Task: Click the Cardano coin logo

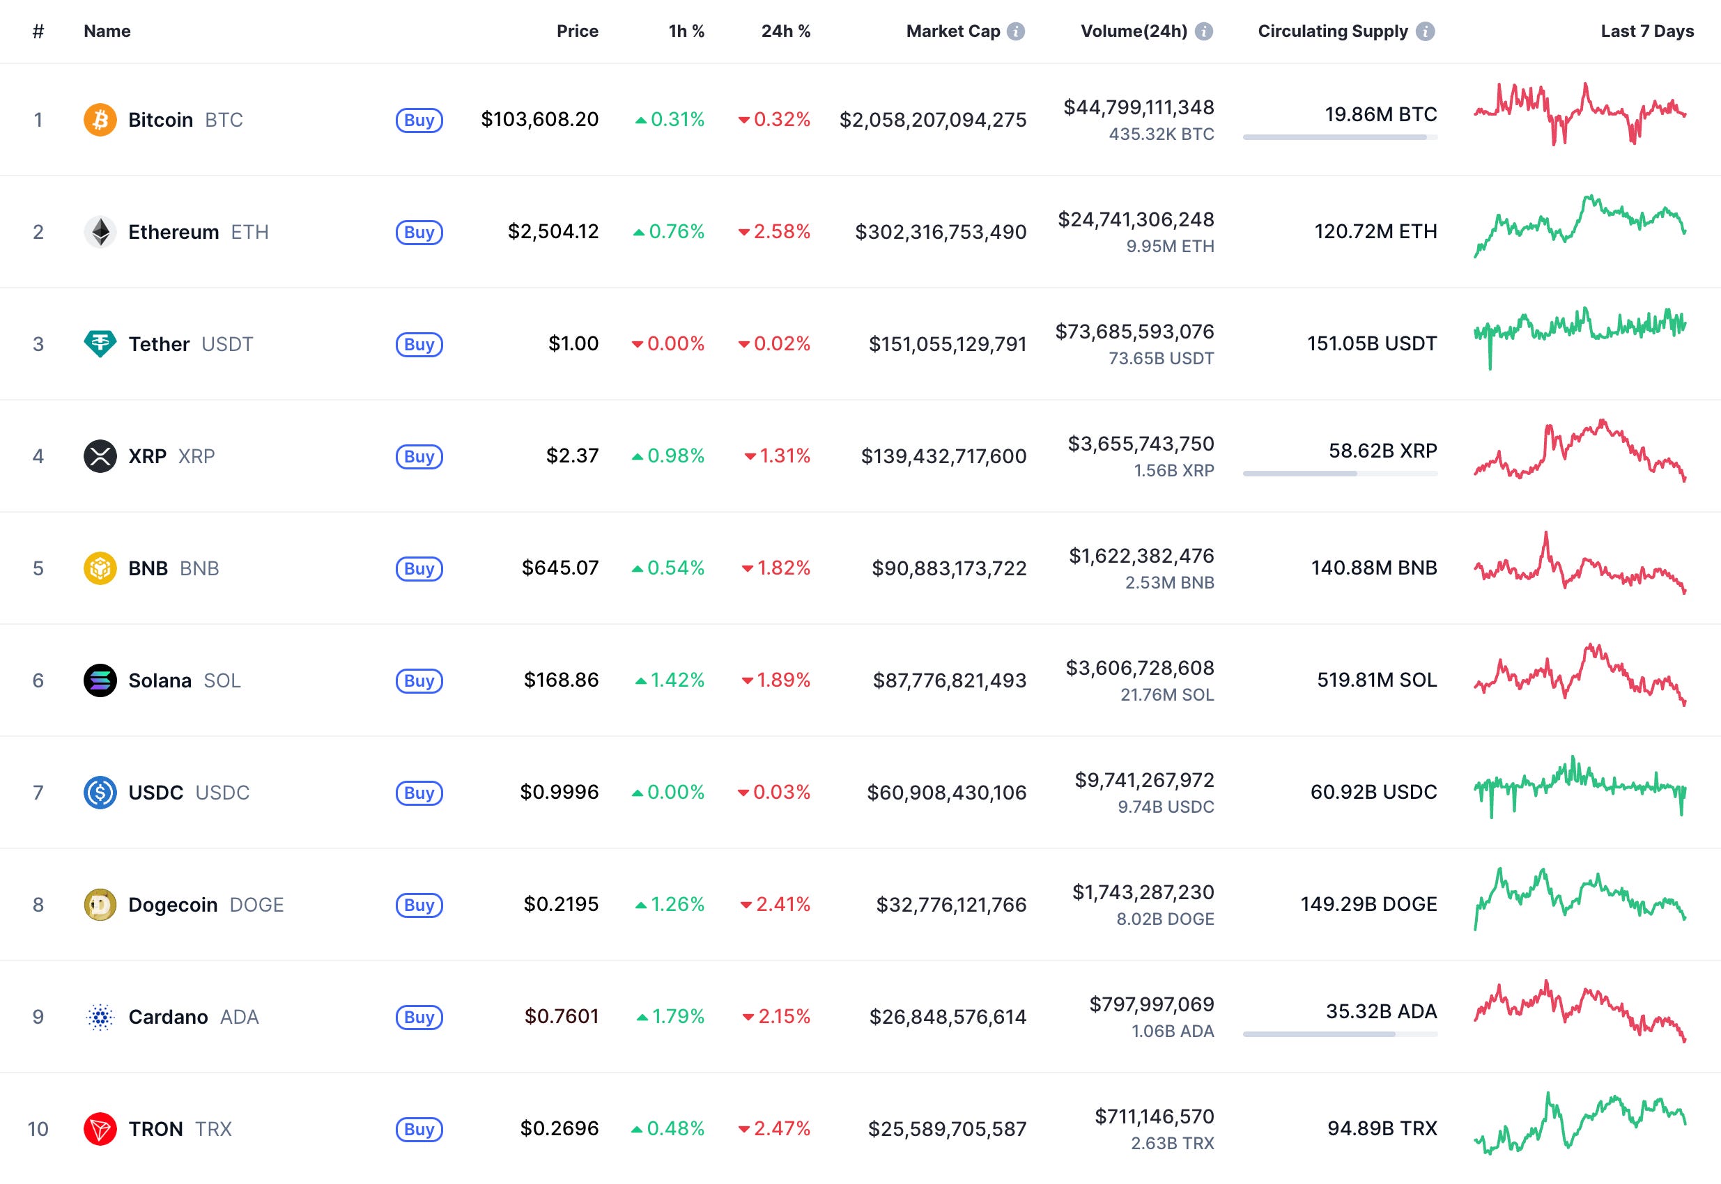Action: pyautogui.click(x=100, y=1016)
